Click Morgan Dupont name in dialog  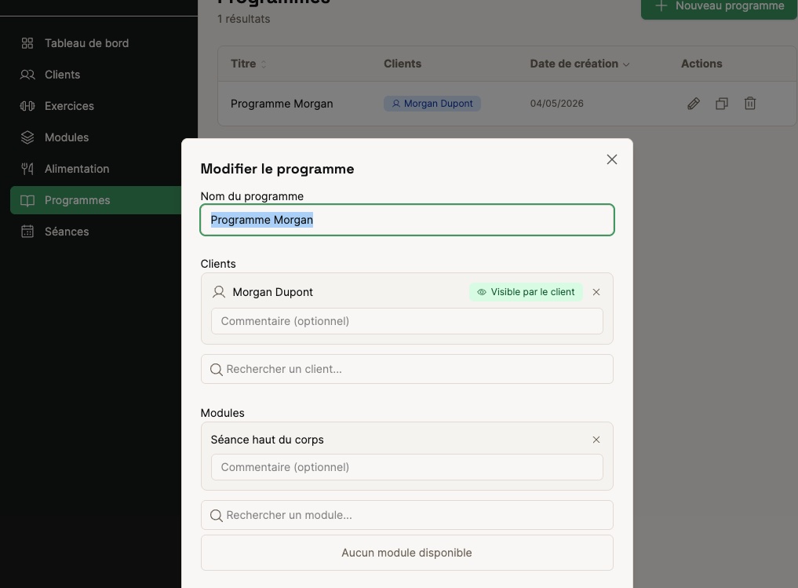273,292
